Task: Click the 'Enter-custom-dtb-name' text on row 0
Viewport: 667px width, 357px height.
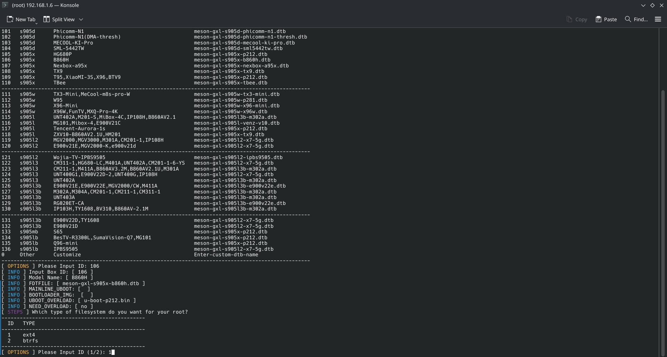Action: point(226,255)
